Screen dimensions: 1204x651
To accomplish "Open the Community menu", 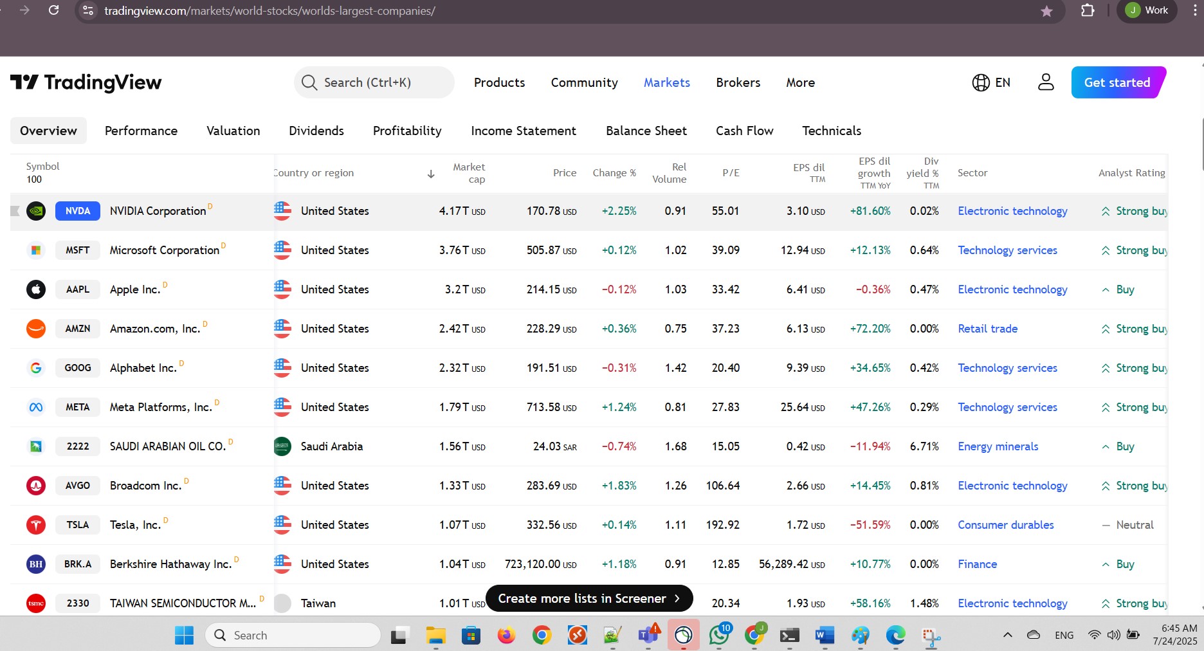I will click(x=584, y=82).
